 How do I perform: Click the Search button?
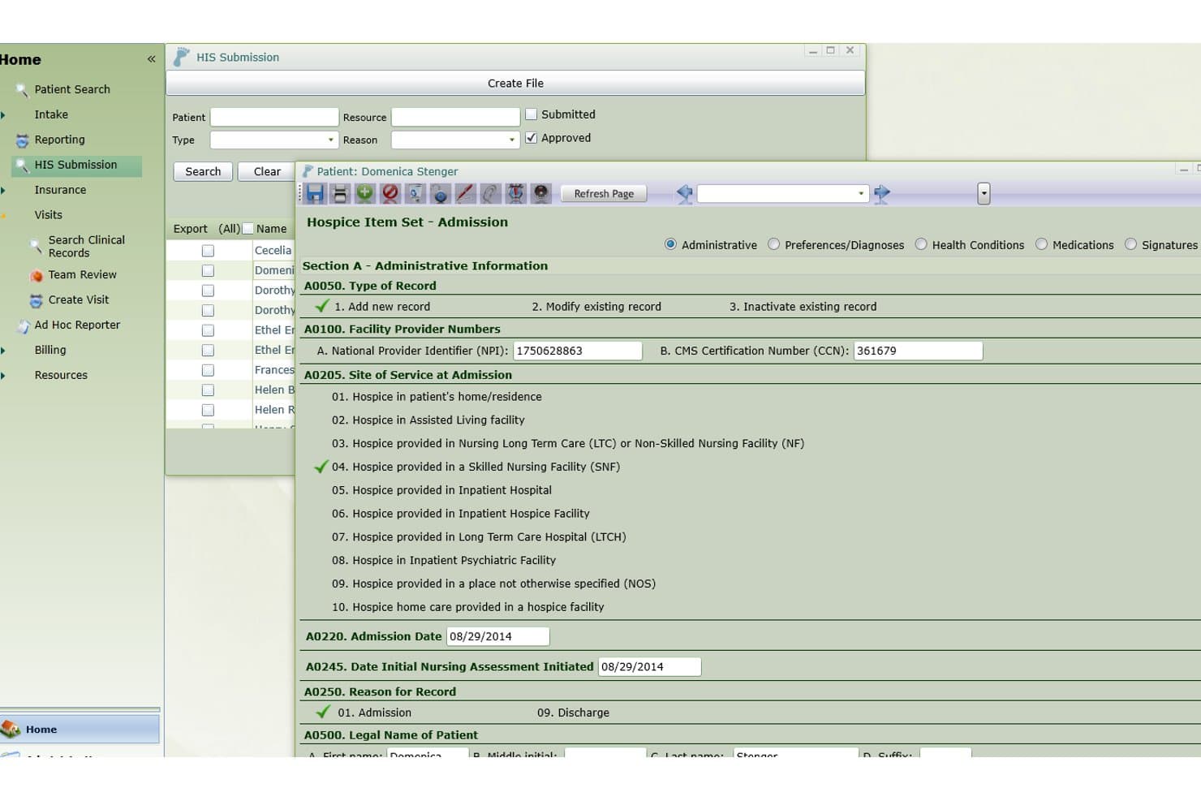point(203,171)
